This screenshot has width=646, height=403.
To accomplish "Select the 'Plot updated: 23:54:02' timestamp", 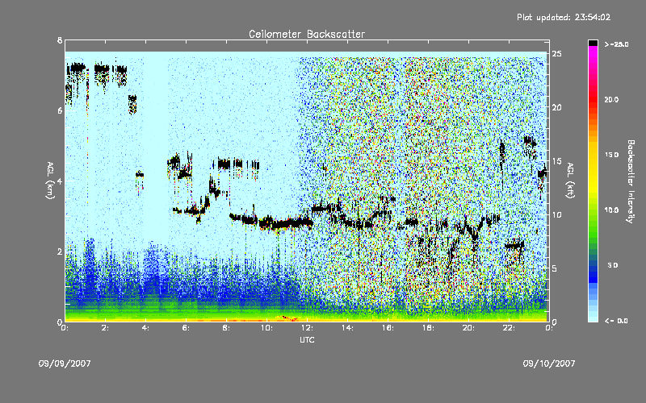I will (564, 17).
